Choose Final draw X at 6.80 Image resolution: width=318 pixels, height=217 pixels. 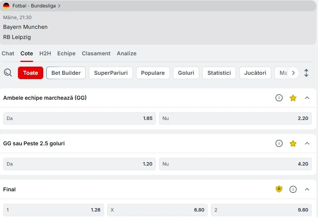[157, 210]
